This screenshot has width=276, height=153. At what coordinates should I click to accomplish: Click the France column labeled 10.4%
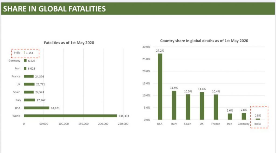(x=216, y=107)
